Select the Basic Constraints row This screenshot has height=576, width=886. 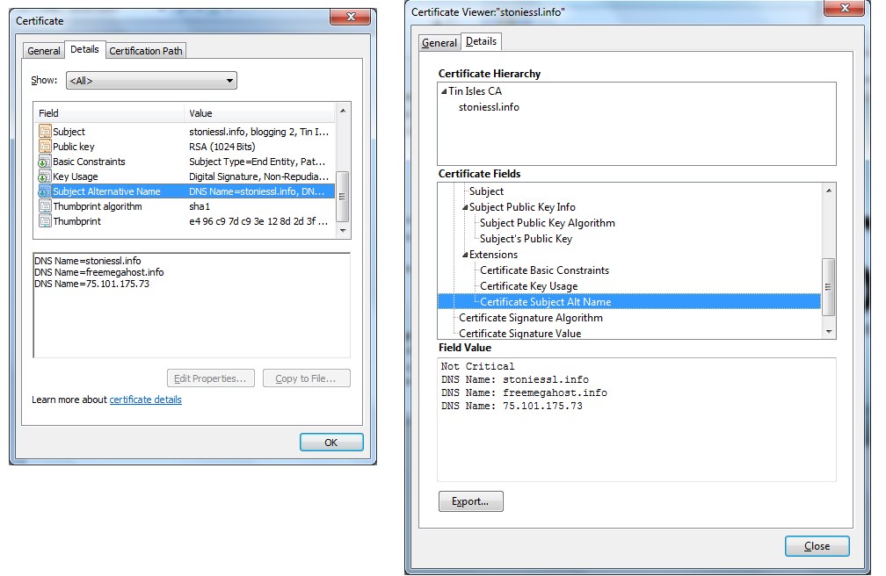186,162
